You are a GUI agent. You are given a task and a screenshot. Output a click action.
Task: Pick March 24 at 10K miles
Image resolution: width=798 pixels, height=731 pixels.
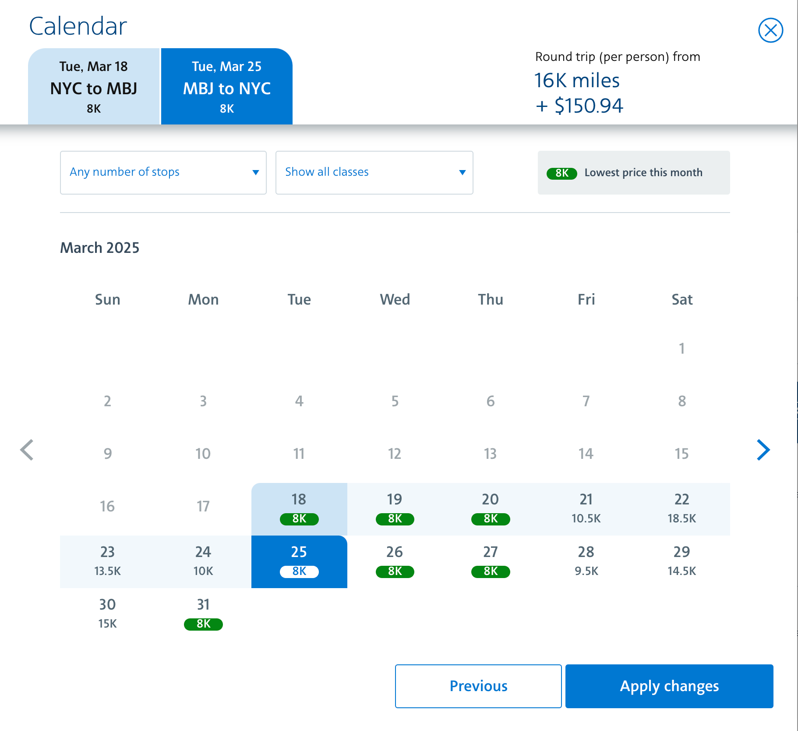[203, 561]
